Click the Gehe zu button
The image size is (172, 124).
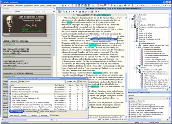coord(34,115)
